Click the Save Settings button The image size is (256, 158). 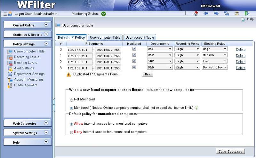pos(230,151)
